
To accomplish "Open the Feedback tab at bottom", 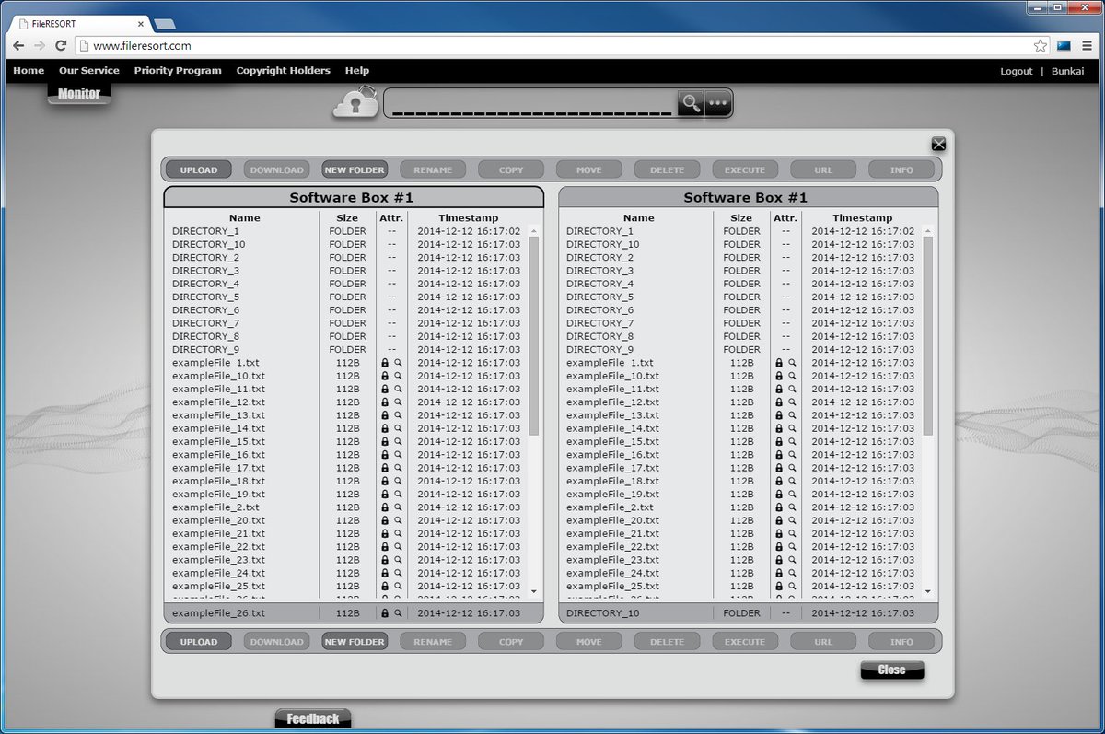I will tap(313, 718).
